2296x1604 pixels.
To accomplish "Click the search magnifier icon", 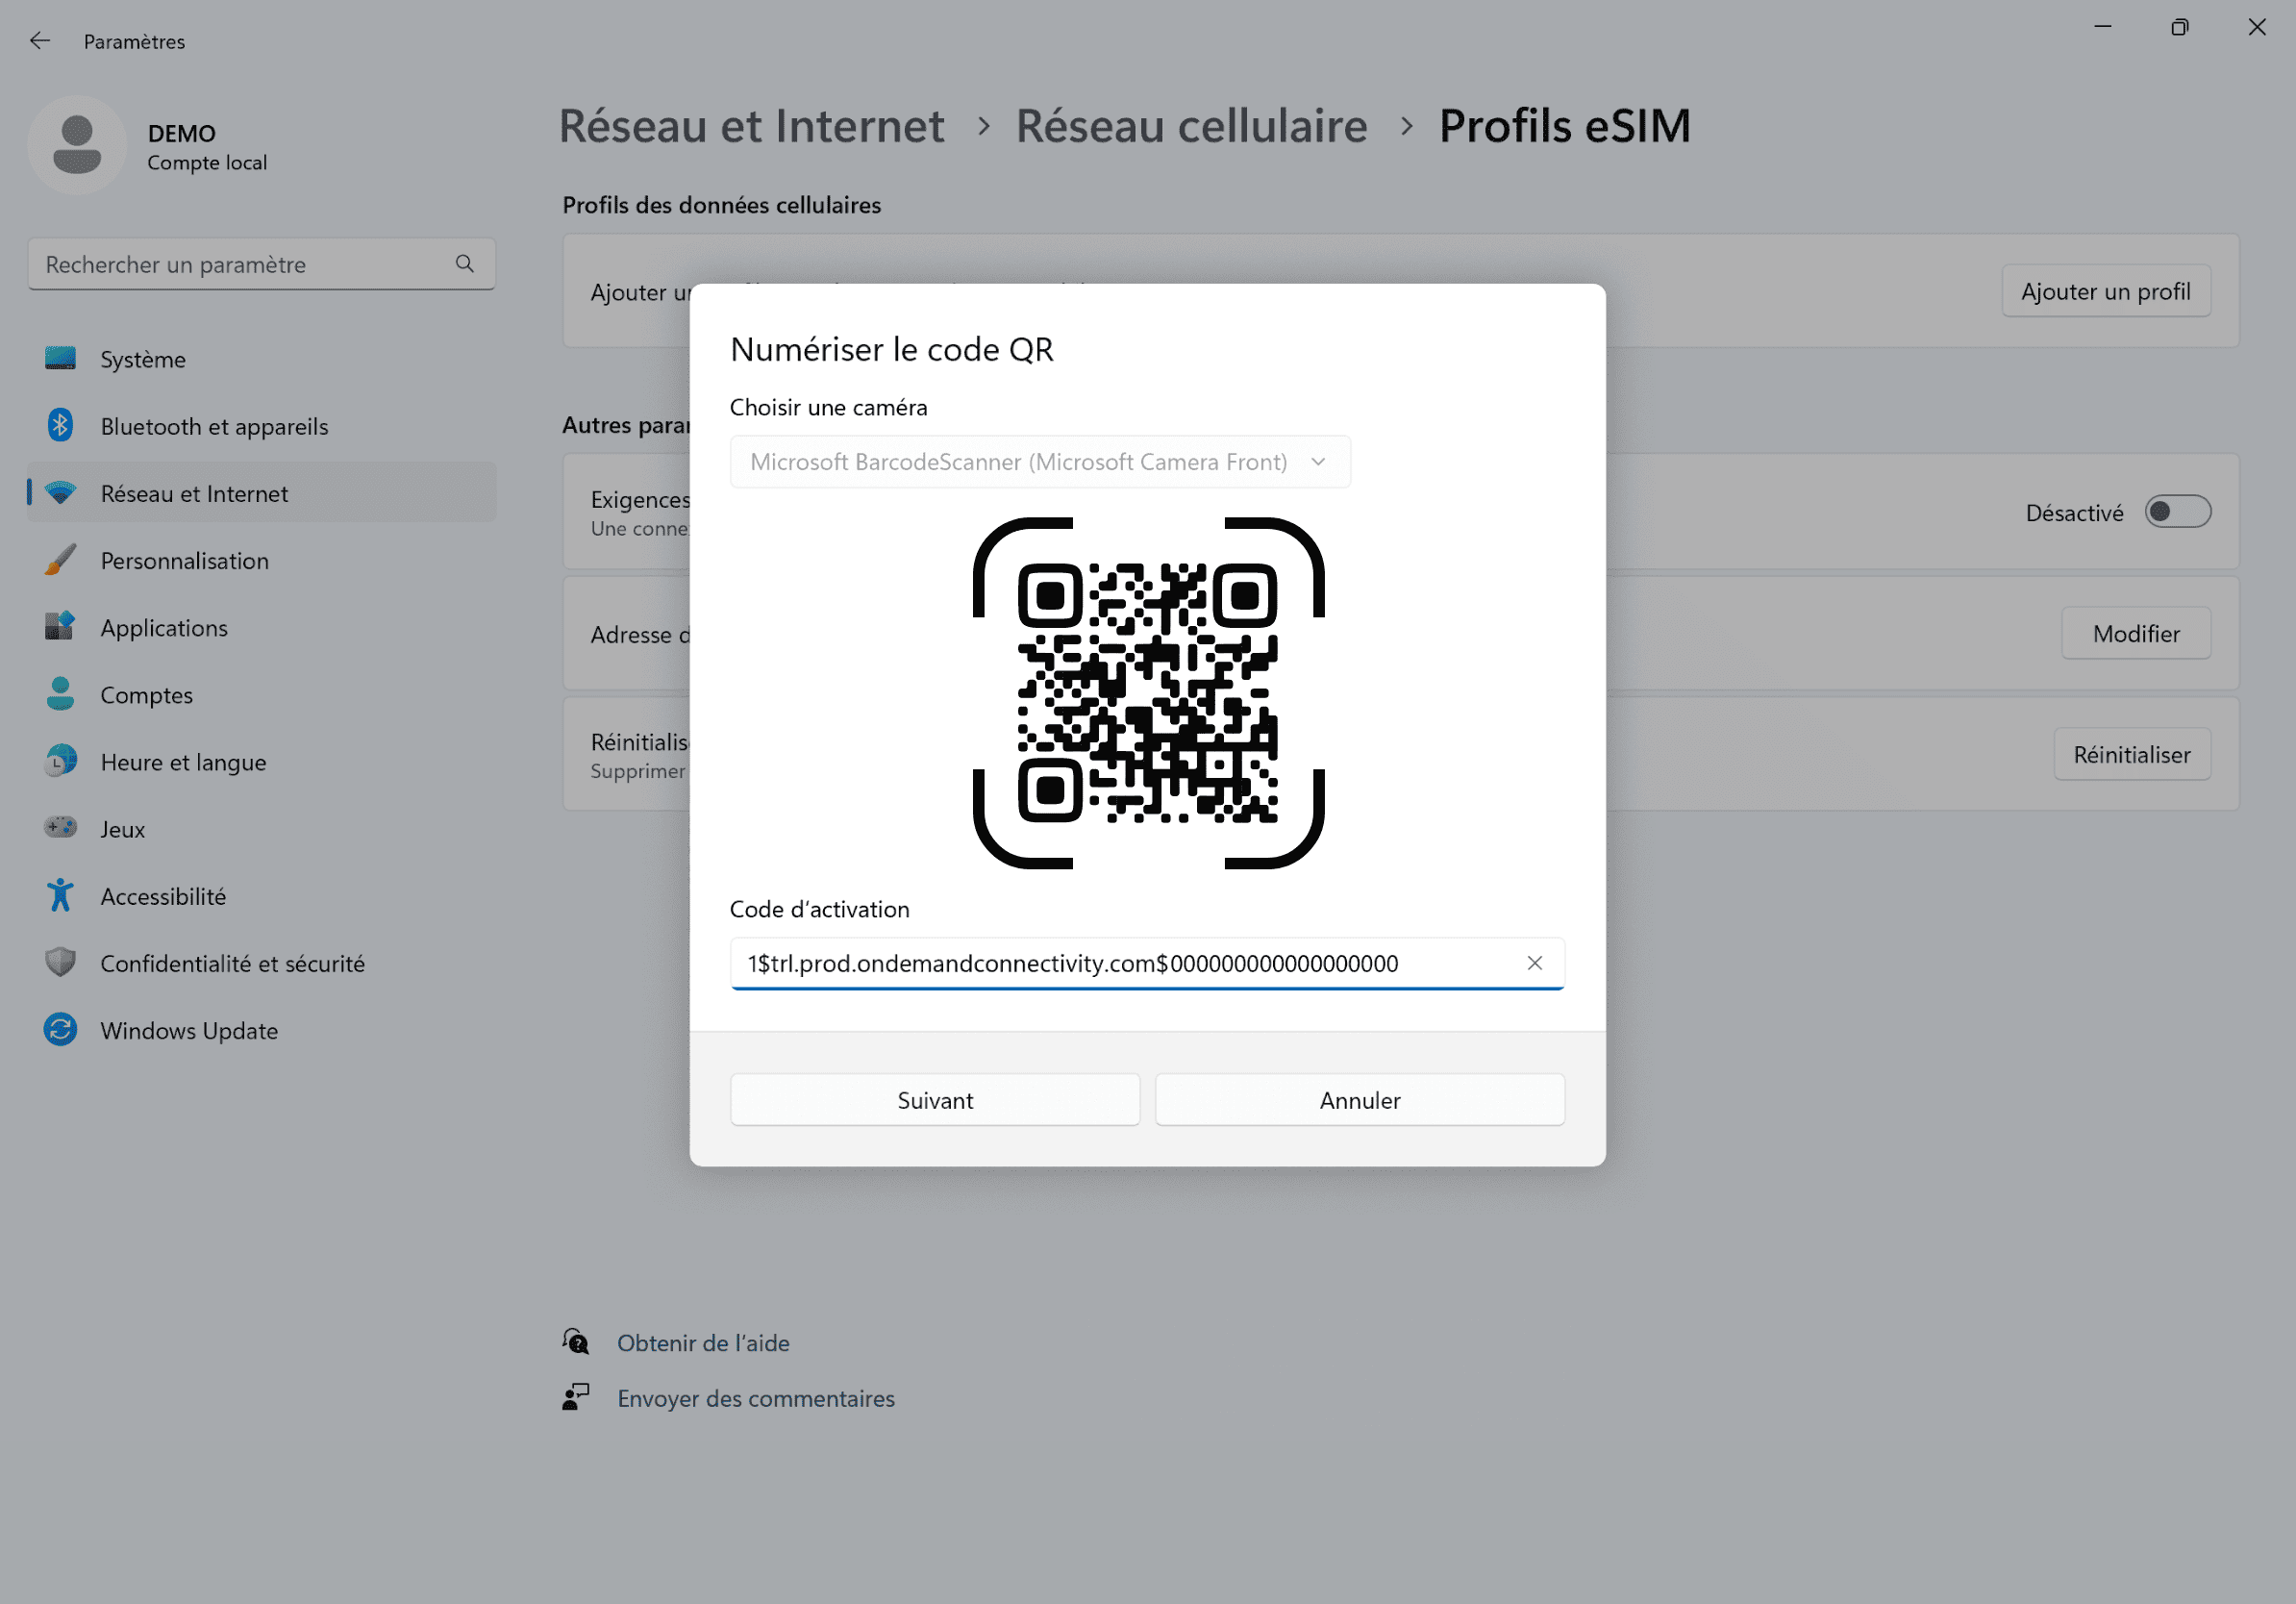I will click(x=465, y=264).
